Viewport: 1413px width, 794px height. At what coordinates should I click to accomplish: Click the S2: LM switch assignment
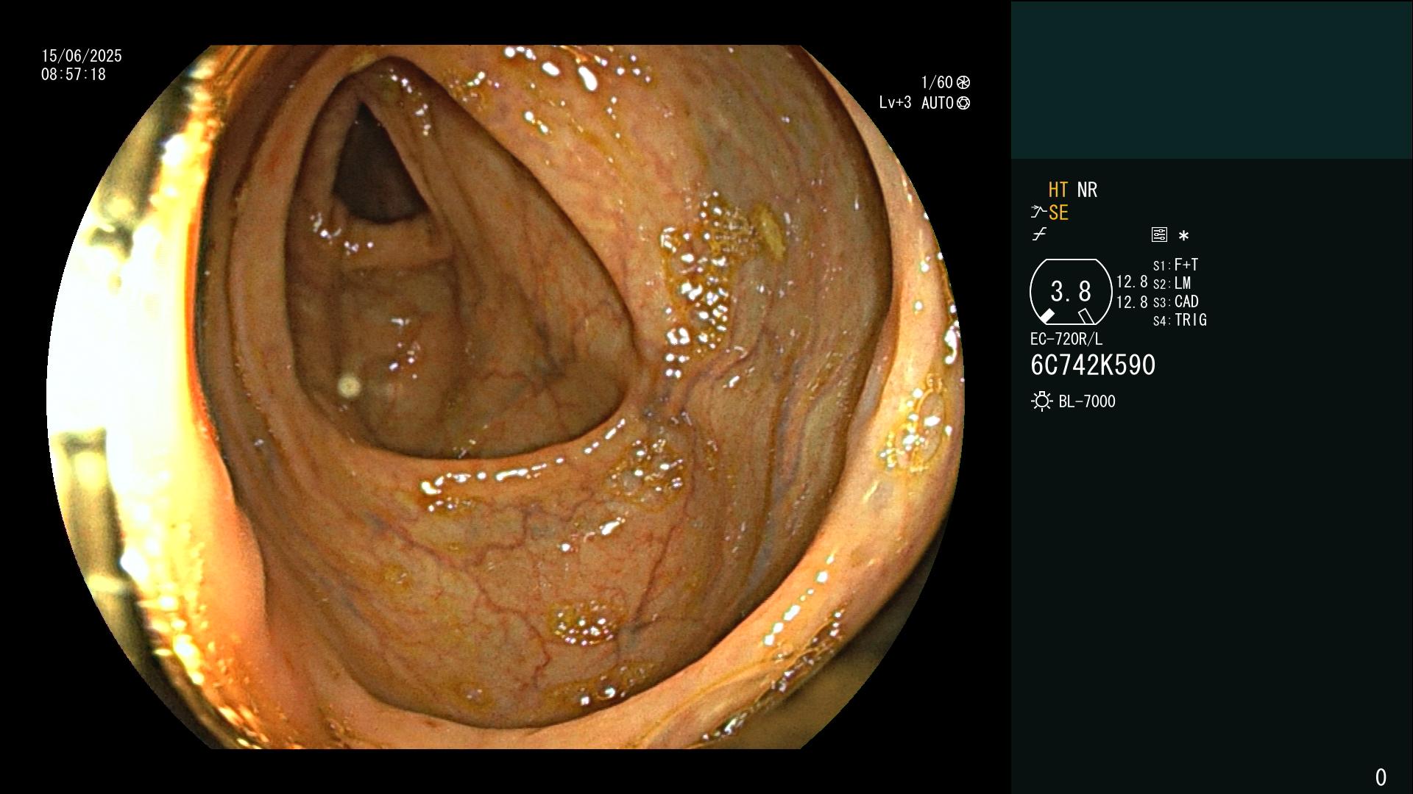pos(1172,283)
